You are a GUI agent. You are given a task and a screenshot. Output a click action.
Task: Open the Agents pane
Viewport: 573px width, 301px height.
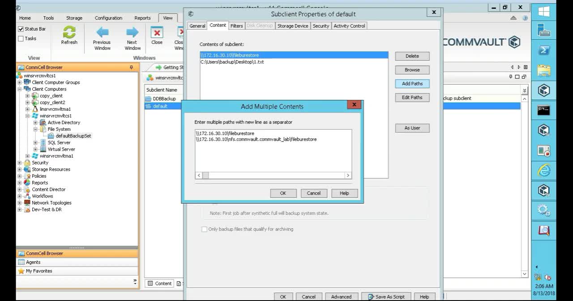77,262
